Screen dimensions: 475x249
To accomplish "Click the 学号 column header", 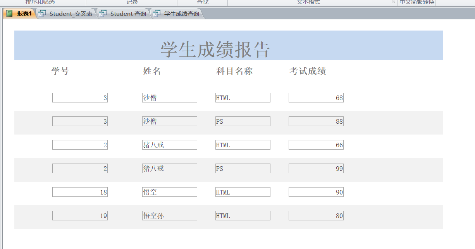I will click(x=60, y=71).
